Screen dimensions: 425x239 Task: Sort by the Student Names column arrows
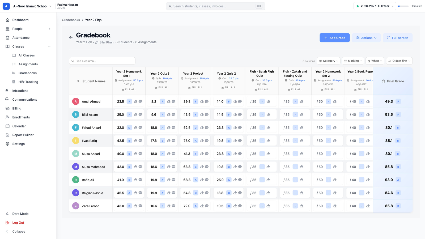click(x=78, y=81)
